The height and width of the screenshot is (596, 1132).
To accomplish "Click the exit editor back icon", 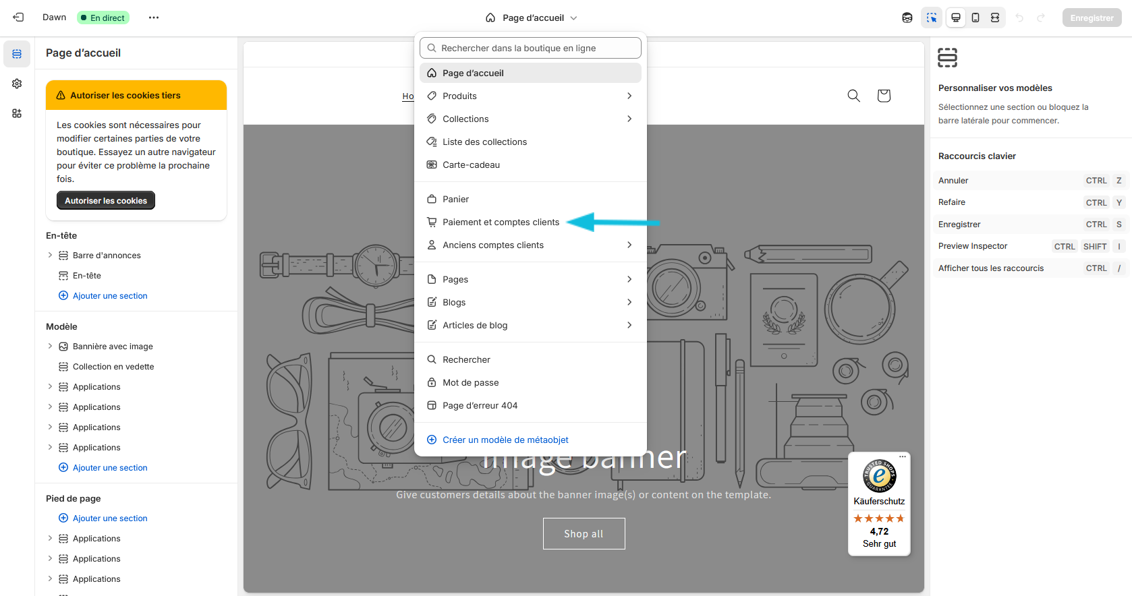I will 18,18.
